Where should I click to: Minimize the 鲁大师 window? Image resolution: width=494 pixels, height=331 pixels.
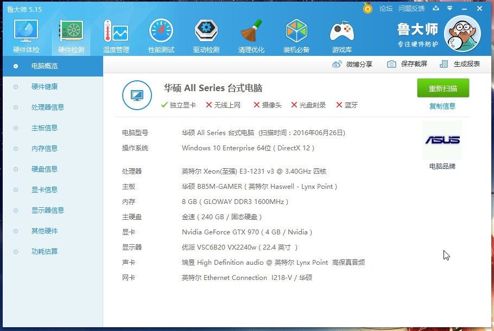click(464, 9)
